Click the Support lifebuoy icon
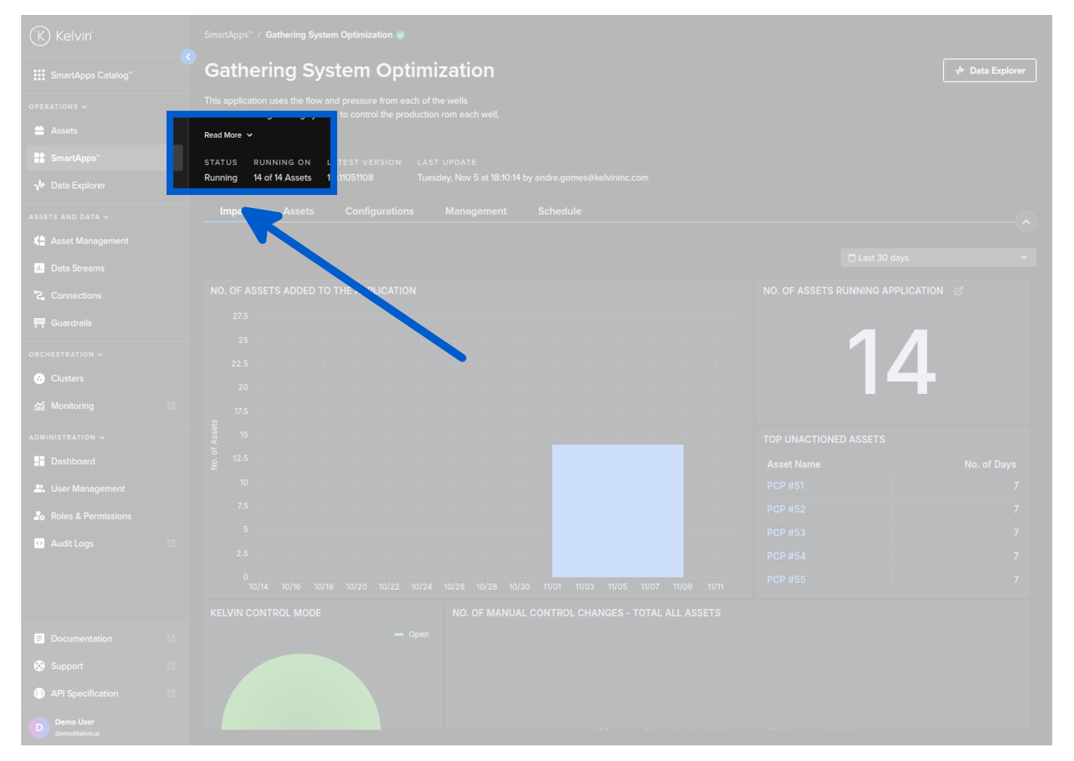1074x761 pixels. (39, 666)
